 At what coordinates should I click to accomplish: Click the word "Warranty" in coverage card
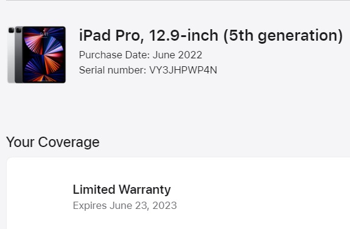point(145,190)
